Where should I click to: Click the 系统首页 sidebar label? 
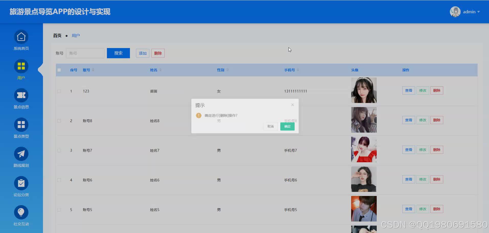pos(21,49)
